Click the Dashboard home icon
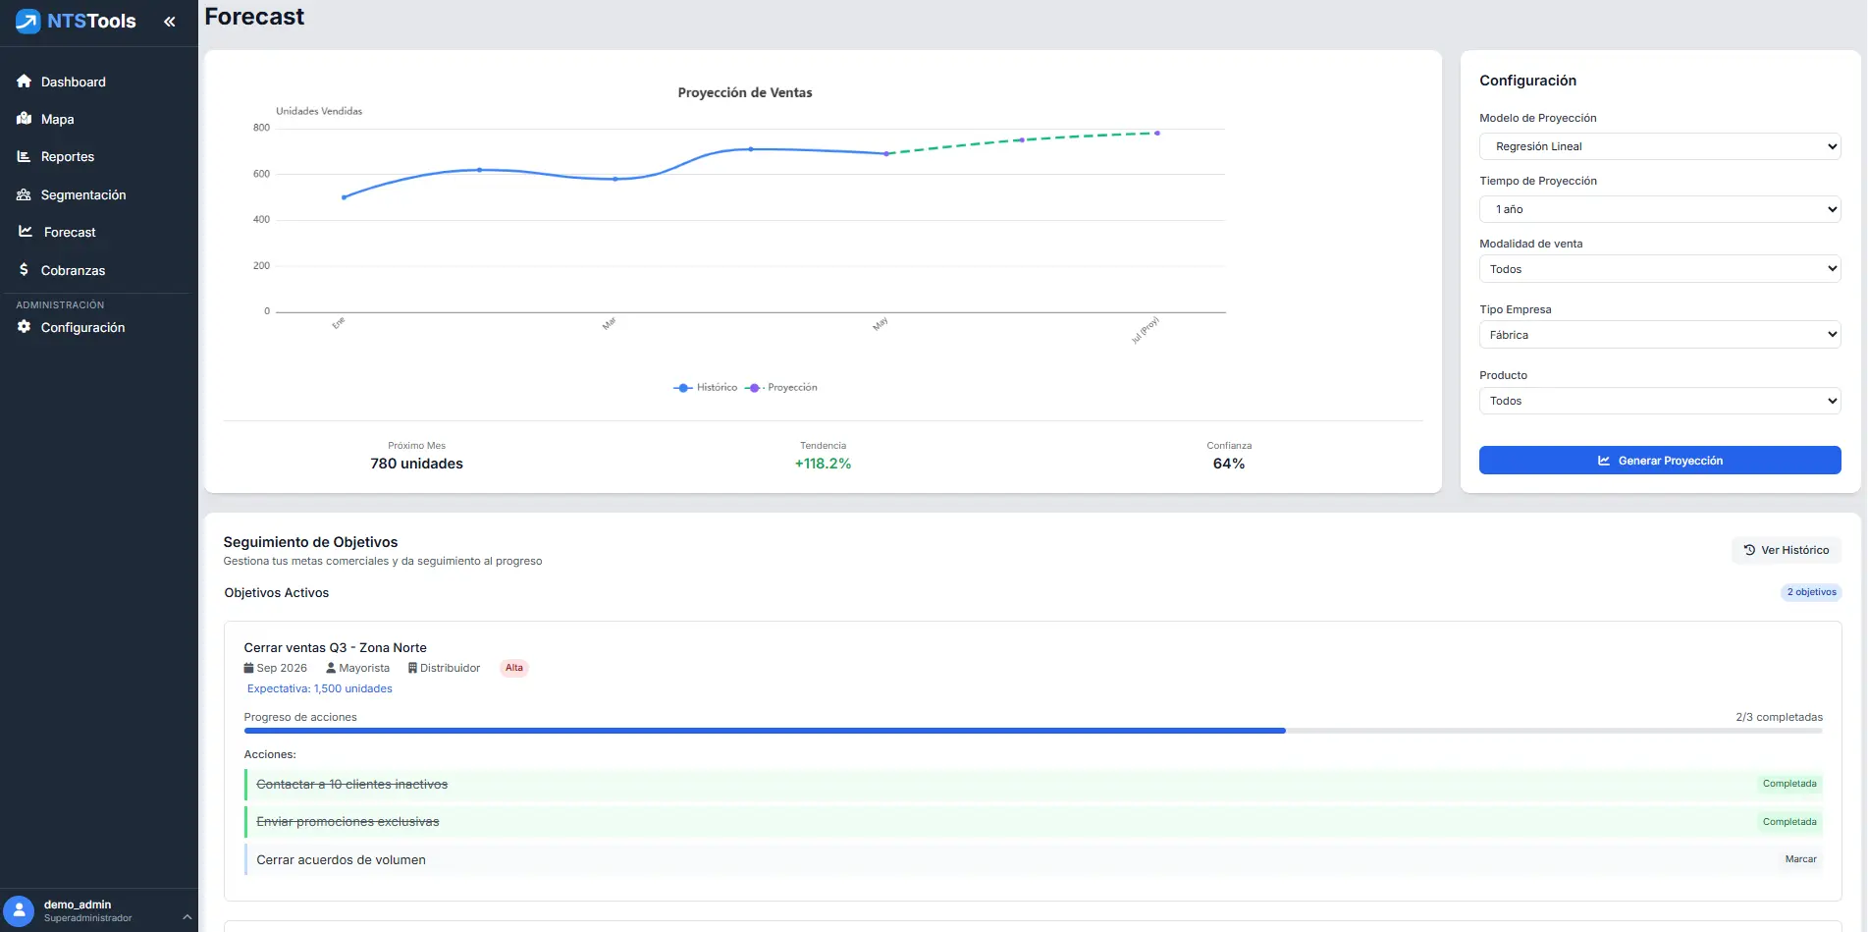This screenshot has height=932, width=1868. tap(25, 82)
